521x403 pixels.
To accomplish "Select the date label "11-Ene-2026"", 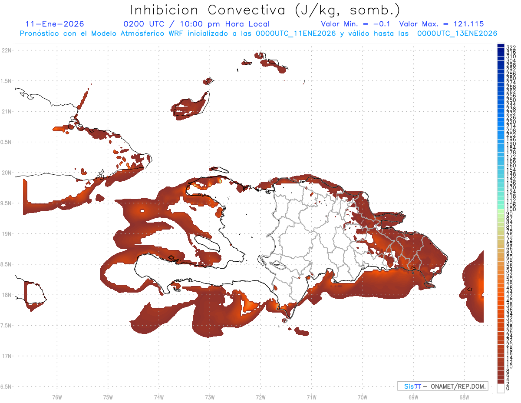I will (x=55, y=24).
